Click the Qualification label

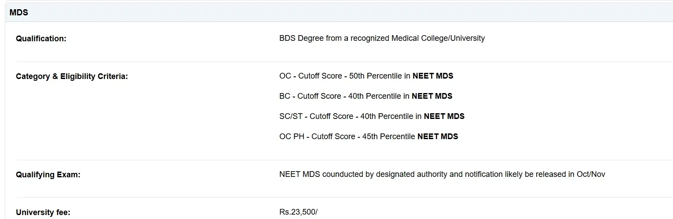coord(41,39)
